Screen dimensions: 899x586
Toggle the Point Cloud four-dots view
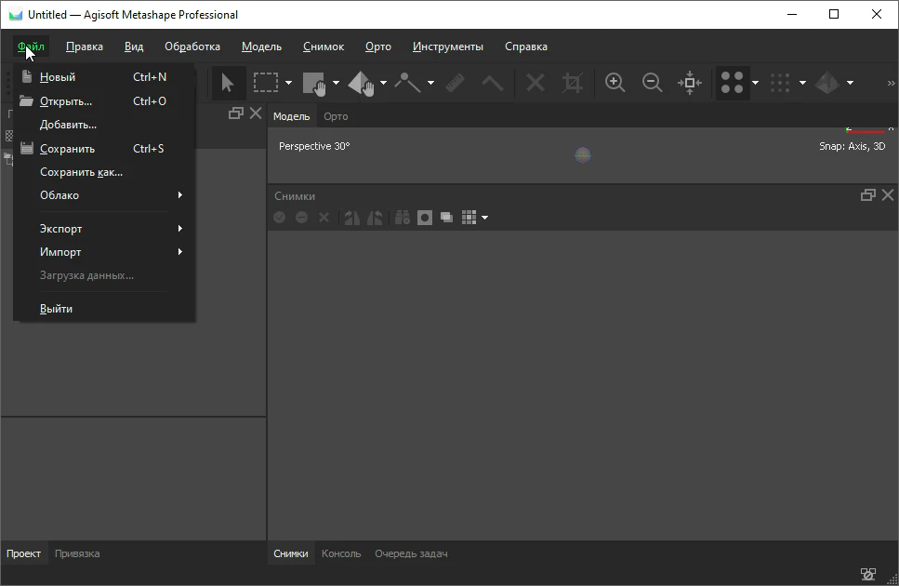733,83
